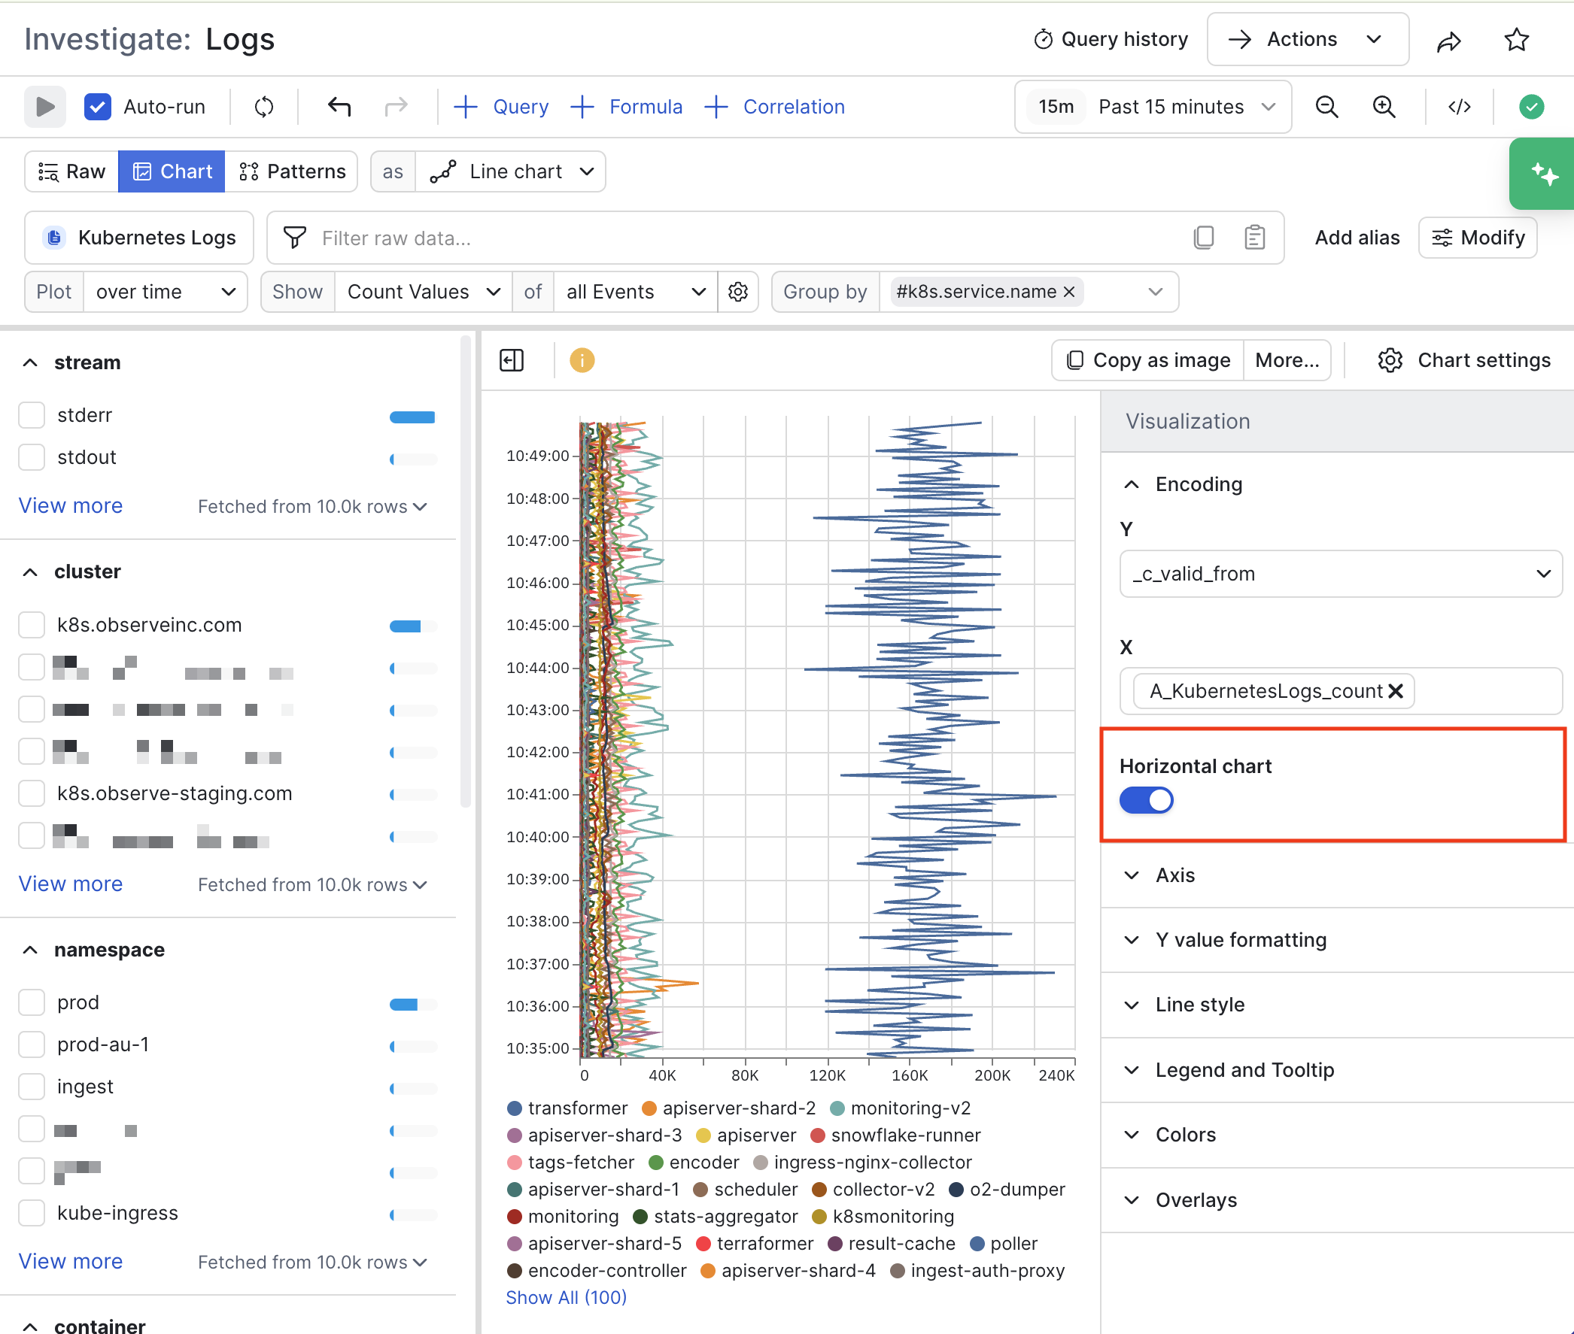Viewport: 1574px width, 1334px height.
Task: Open the Plot over time dropdown
Action: [165, 292]
